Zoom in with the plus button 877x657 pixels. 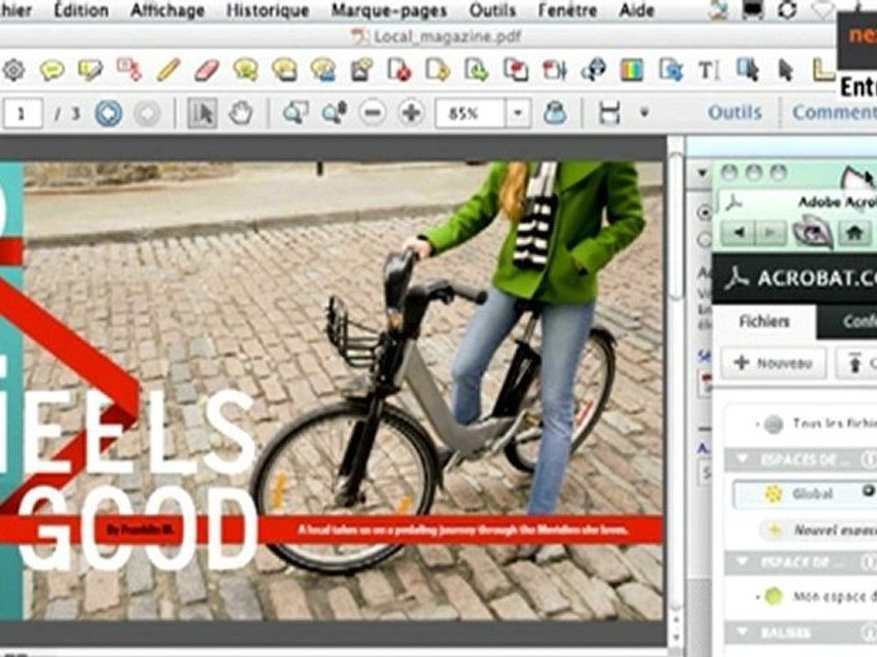tap(411, 113)
